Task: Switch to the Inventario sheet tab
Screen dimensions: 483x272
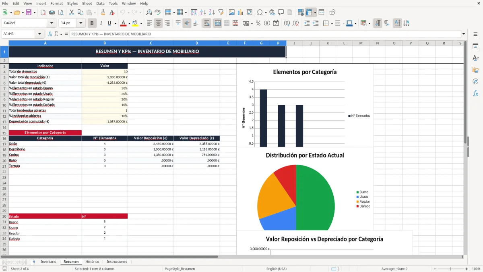Action: (48, 262)
